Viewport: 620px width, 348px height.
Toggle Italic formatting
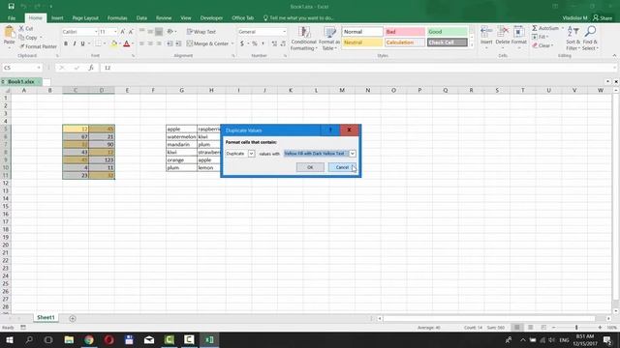74,43
